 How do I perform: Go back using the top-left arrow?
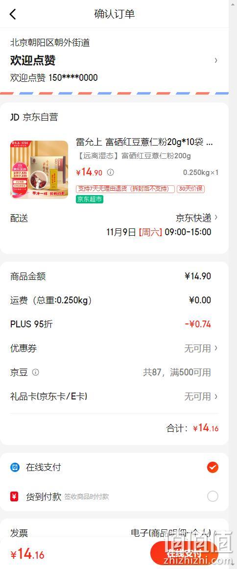[13, 14]
